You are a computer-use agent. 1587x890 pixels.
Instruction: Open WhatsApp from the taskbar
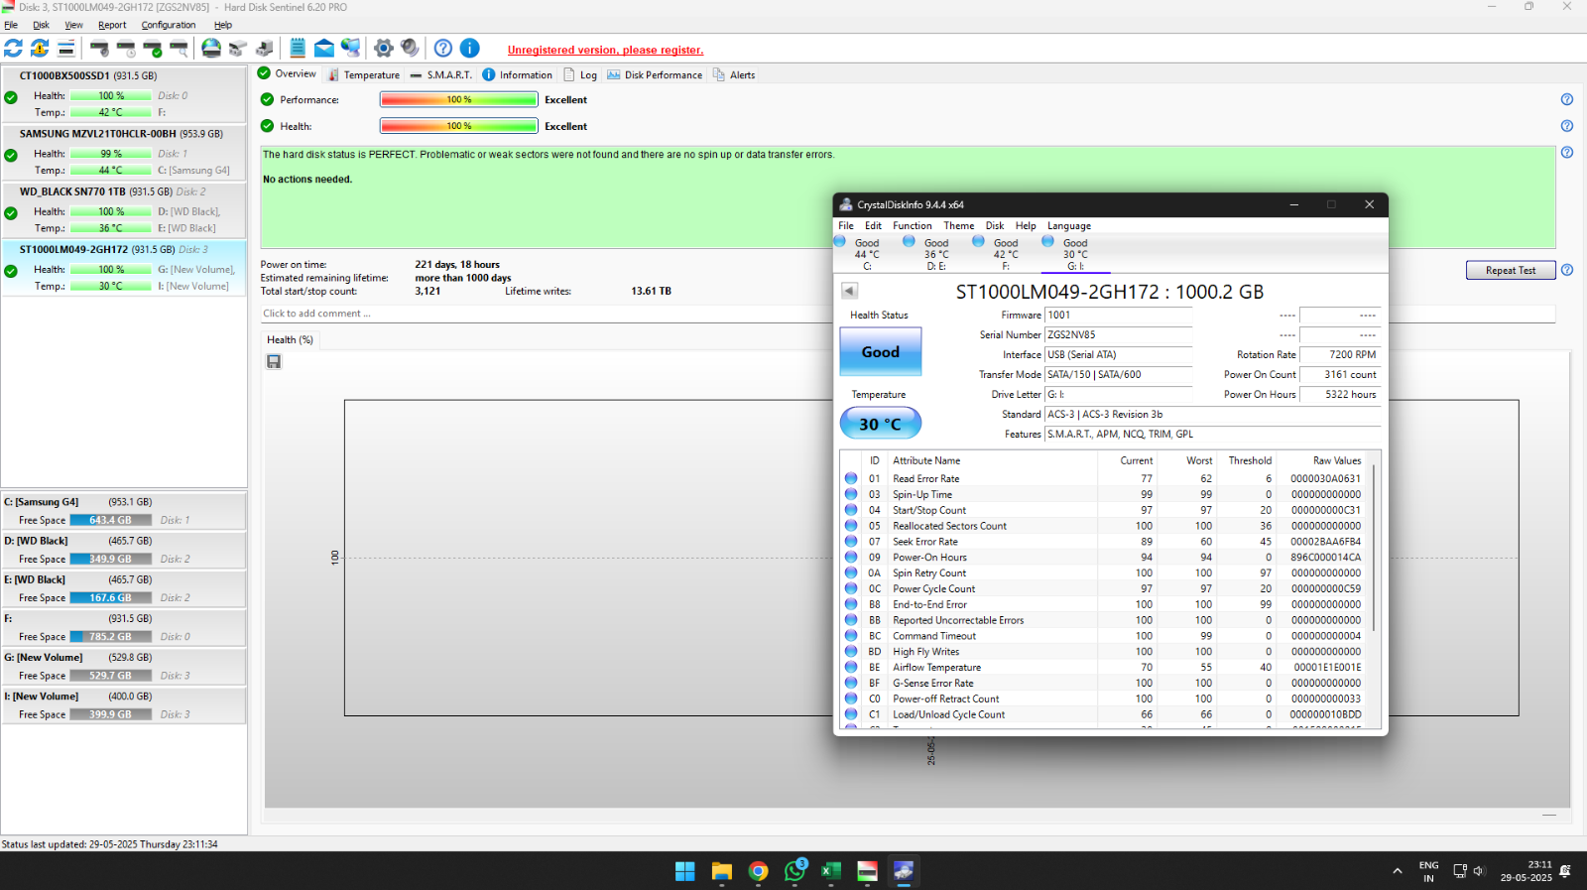794,871
